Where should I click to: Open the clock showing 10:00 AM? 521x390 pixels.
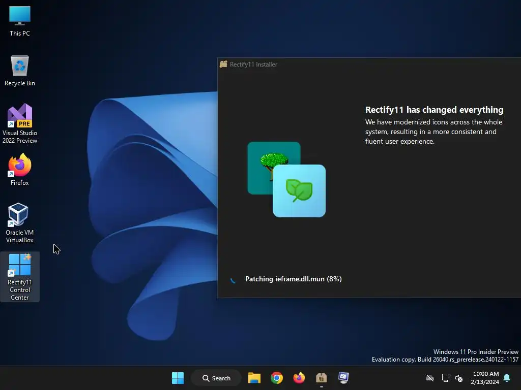point(485,378)
